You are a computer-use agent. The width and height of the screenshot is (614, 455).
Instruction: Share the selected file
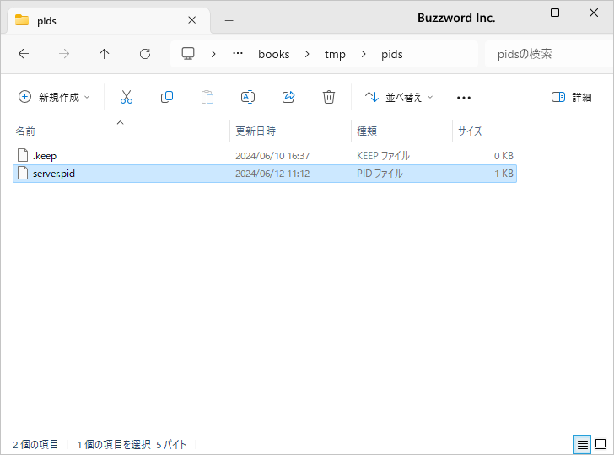288,97
